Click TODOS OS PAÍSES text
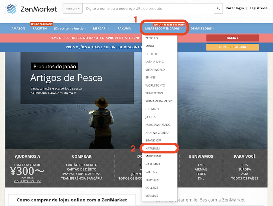The height and width of the screenshot is (206, 273). [245, 179]
